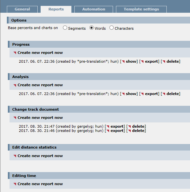Export the Progress report from 2017. 06. 07.

[151, 61]
